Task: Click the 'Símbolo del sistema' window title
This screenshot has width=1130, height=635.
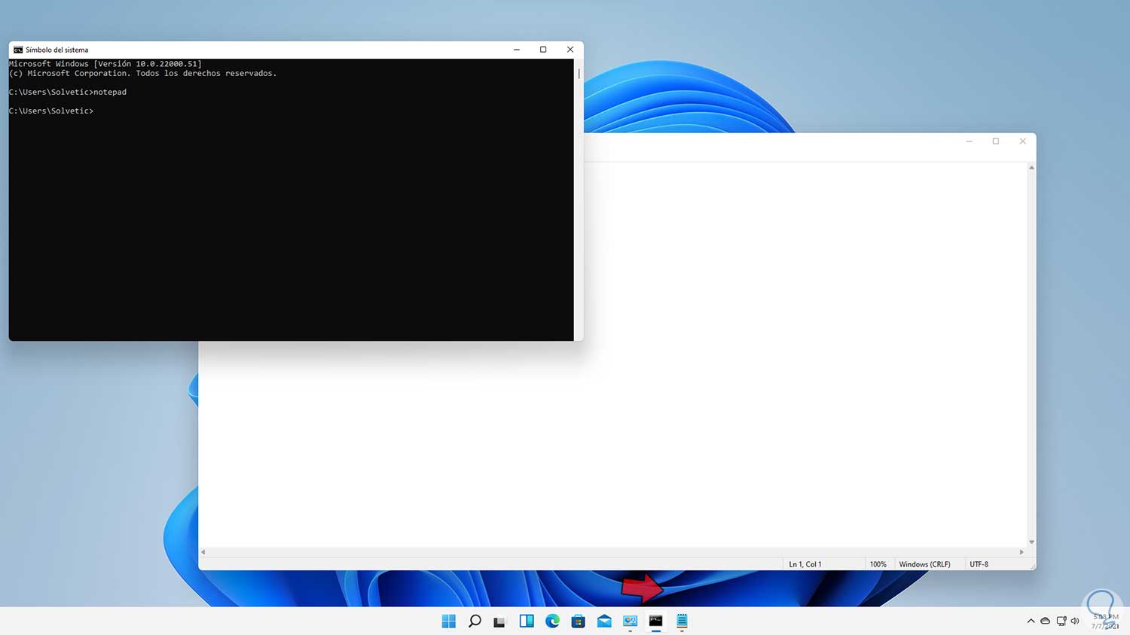Action: pos(57,50)
